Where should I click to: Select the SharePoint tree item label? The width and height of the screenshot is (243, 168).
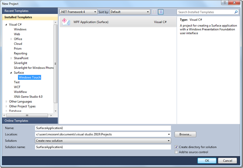click(21, 58)
